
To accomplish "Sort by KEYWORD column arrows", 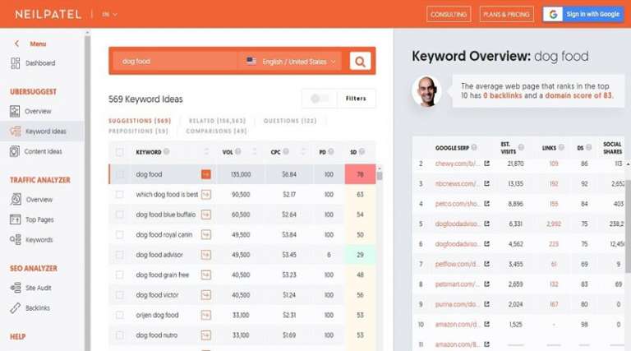I will click(206, 152).
